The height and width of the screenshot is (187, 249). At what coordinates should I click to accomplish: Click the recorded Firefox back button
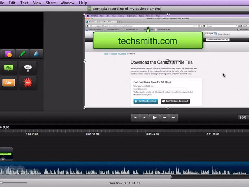(x=87, y=26)
